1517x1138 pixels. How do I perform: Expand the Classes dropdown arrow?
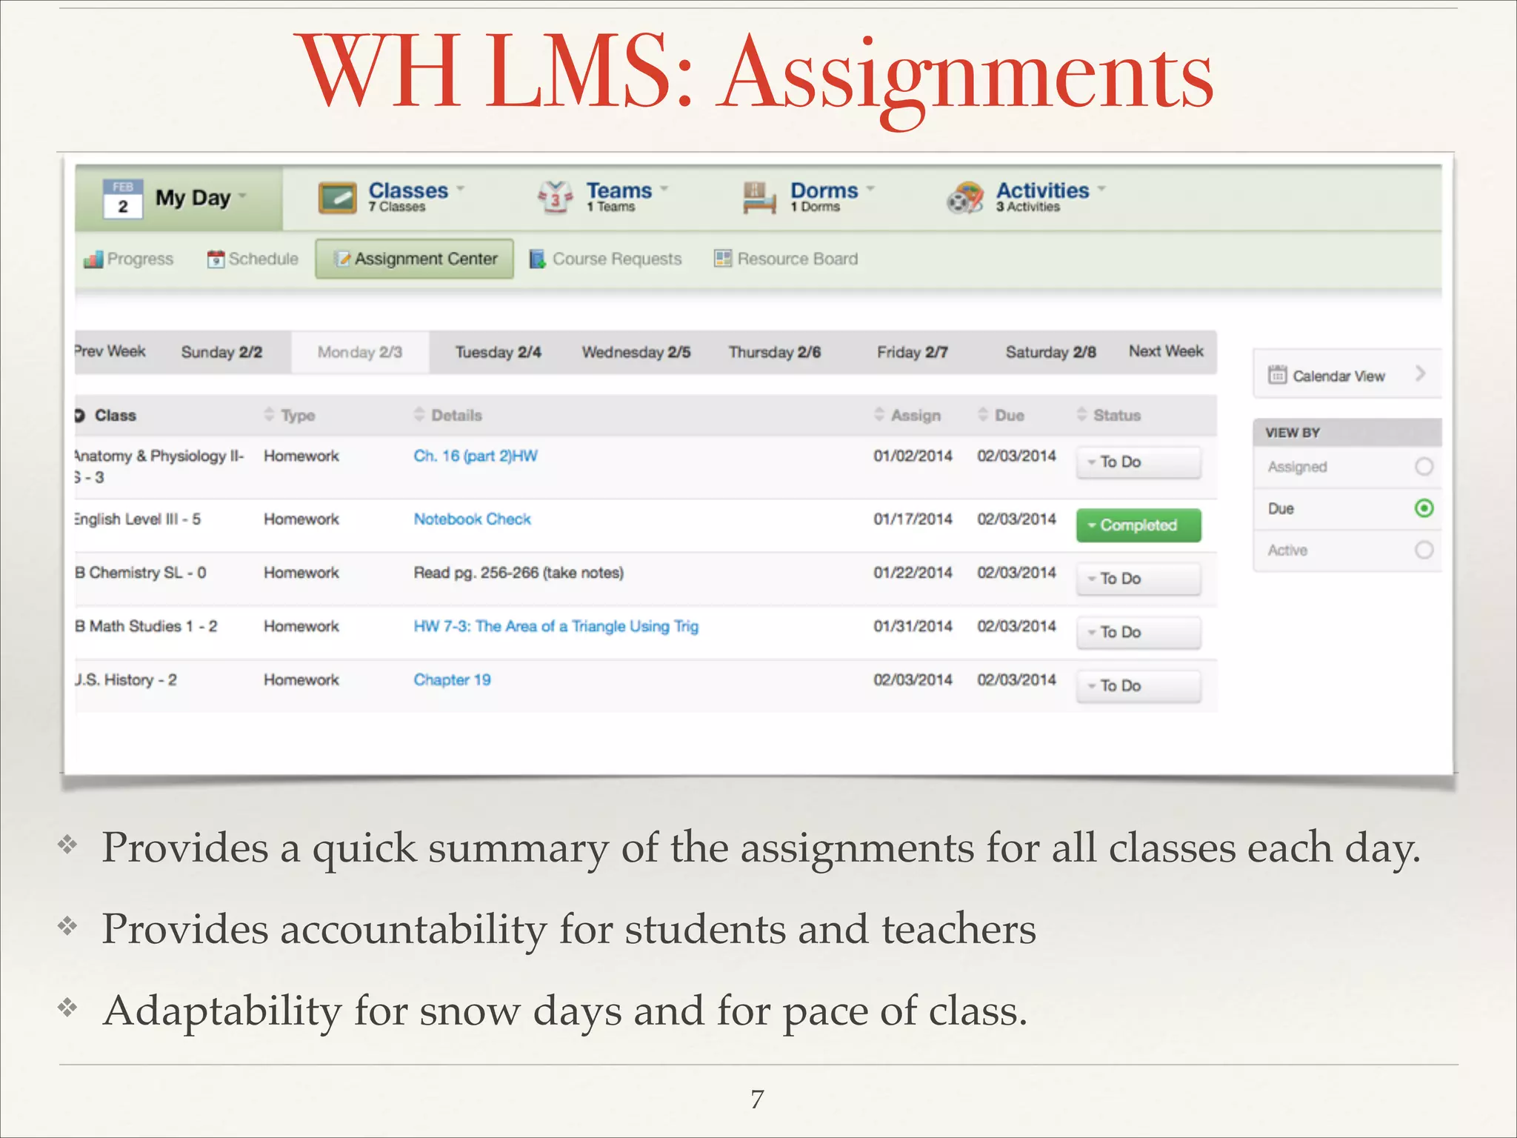(x=460, y=188)
